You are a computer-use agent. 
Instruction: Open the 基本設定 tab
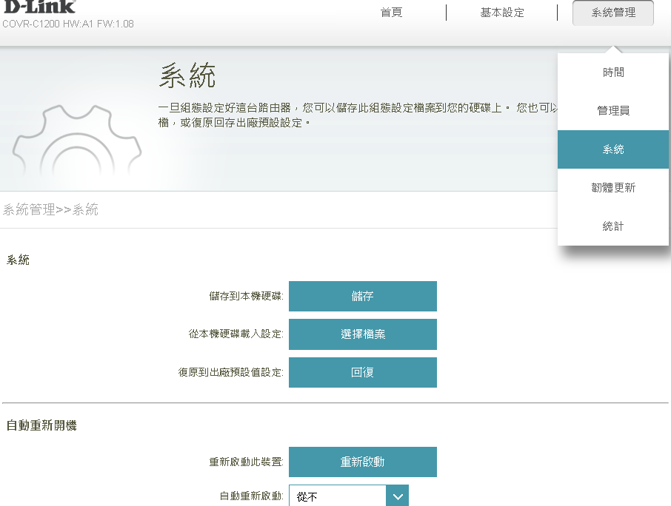pos(502,13)
